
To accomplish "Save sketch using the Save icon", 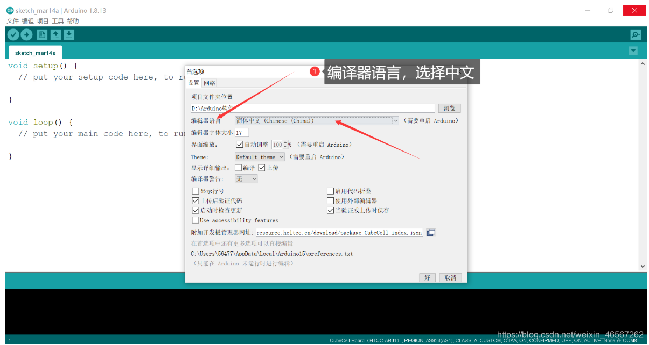I will (x=69, y=34).
